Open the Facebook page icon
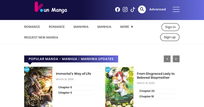Viewport: 204px width, 107px height. (118, 9)
